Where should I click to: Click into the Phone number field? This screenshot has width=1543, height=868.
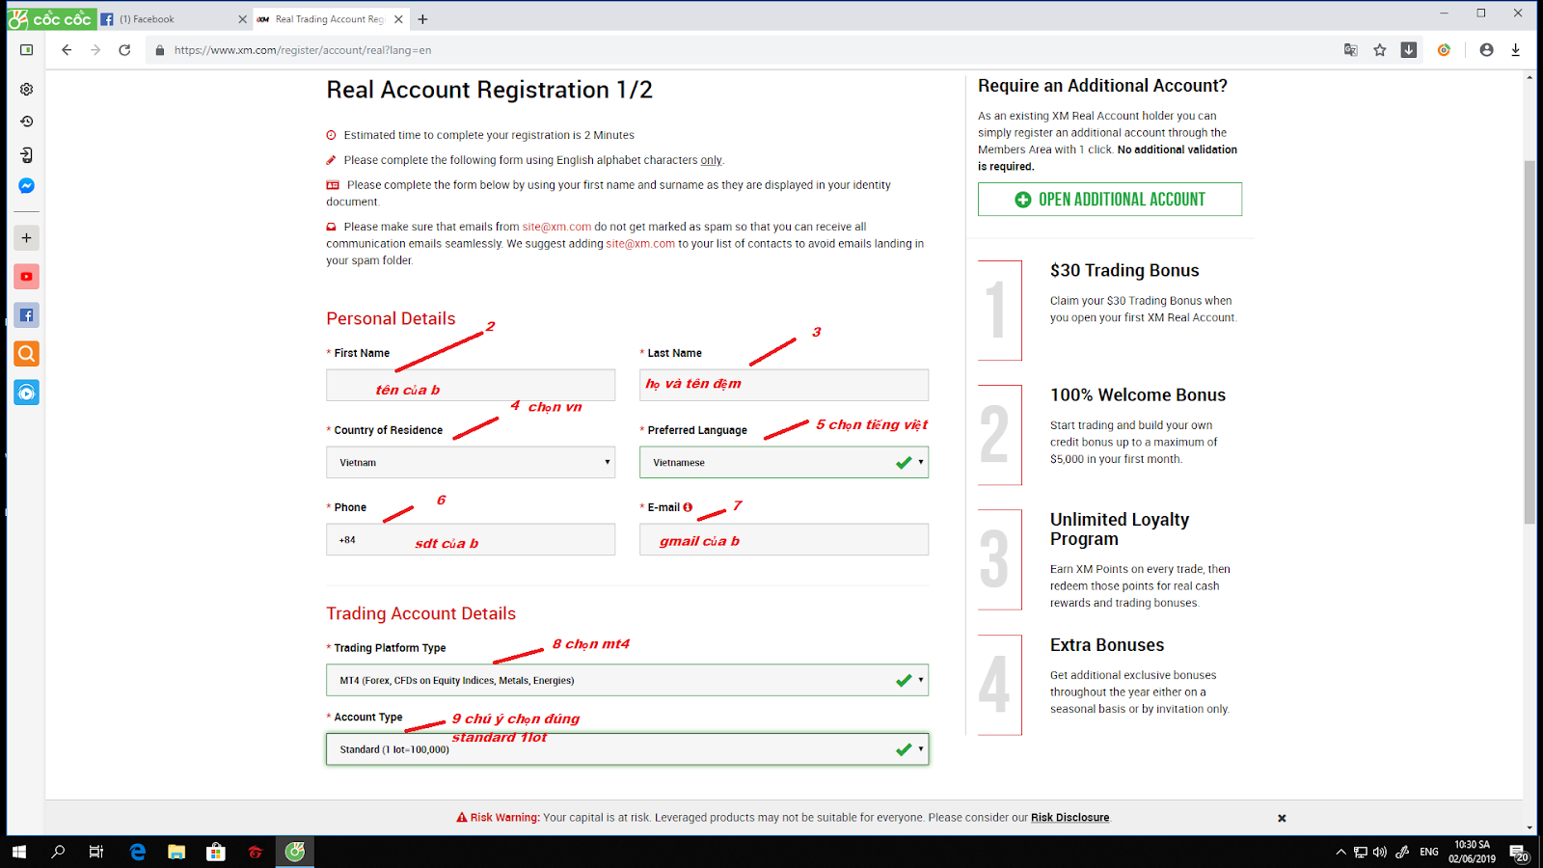tap(471, 539)
